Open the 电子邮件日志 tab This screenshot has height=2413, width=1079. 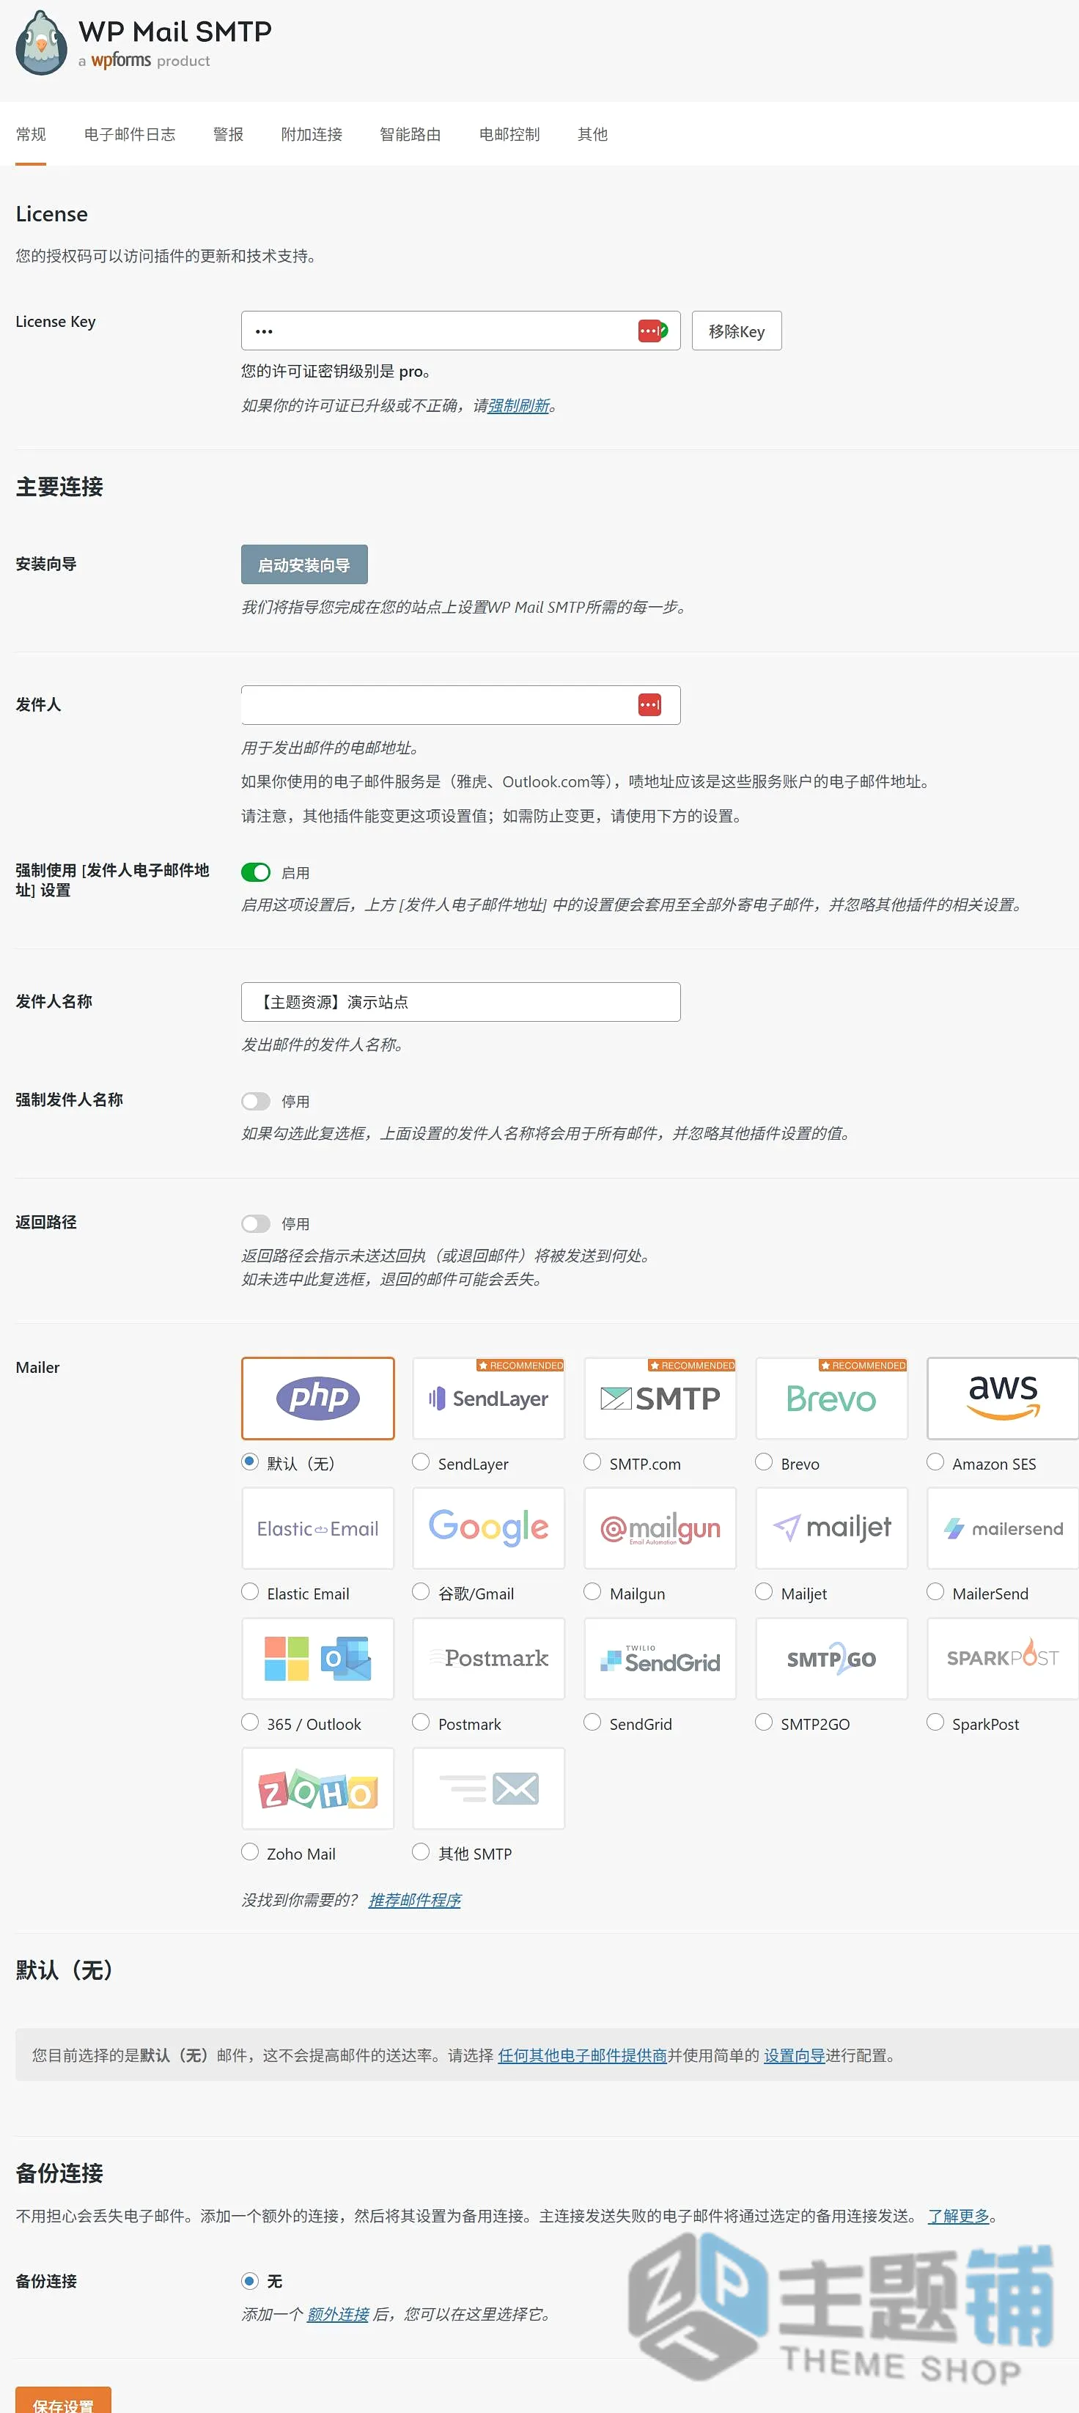[x=130, y=134]
